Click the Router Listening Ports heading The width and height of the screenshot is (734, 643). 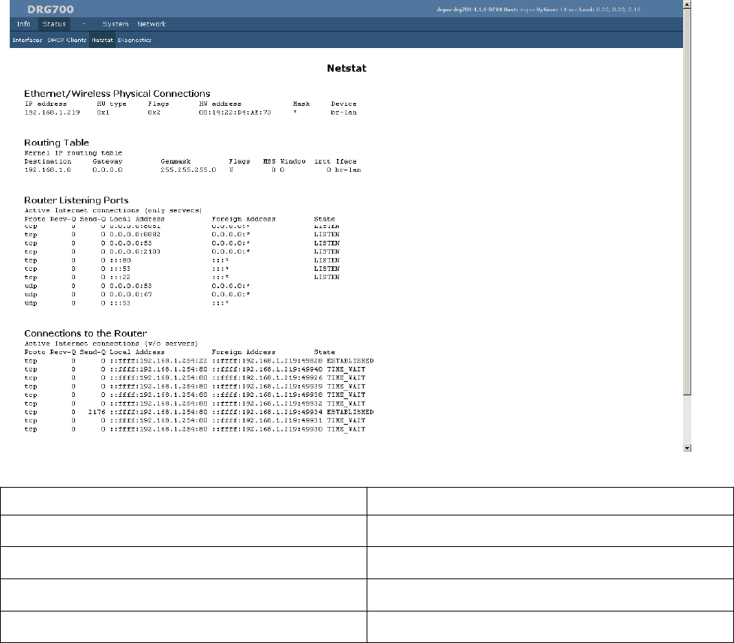76,200
